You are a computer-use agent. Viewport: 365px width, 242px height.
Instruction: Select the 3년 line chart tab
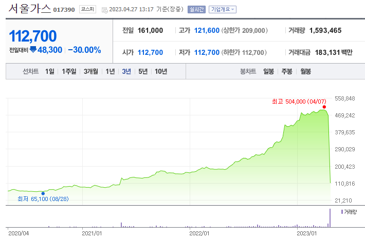coord(126,71)
